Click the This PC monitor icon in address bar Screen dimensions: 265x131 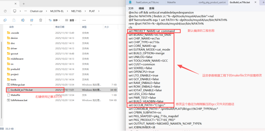[15, 11]
